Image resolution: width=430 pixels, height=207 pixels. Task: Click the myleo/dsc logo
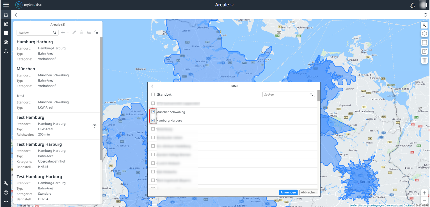[28, 5]
